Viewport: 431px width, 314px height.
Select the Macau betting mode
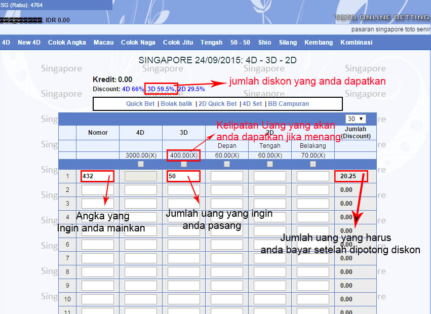pos(103,43)
